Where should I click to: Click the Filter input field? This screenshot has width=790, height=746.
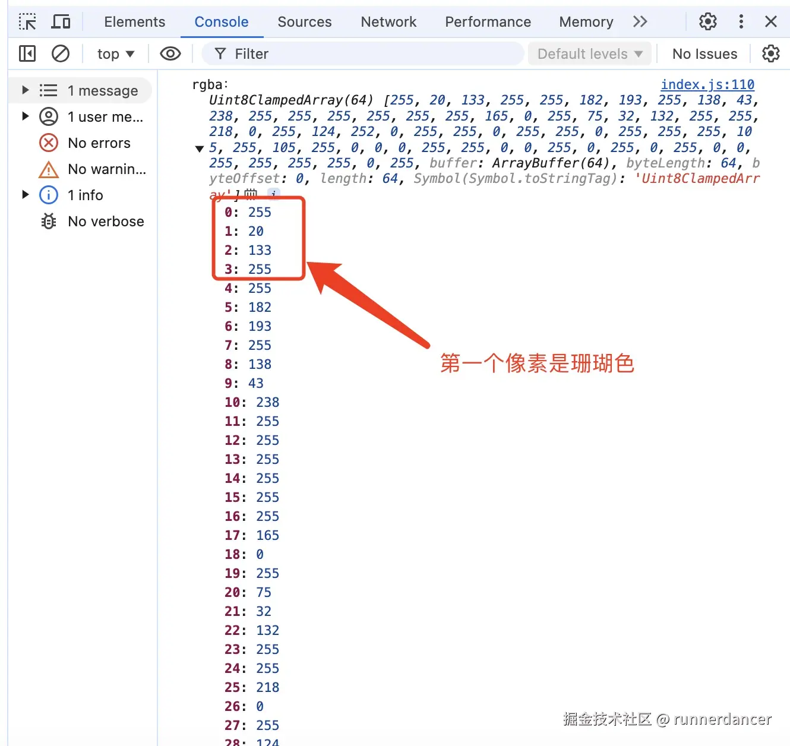coord(363,54)
